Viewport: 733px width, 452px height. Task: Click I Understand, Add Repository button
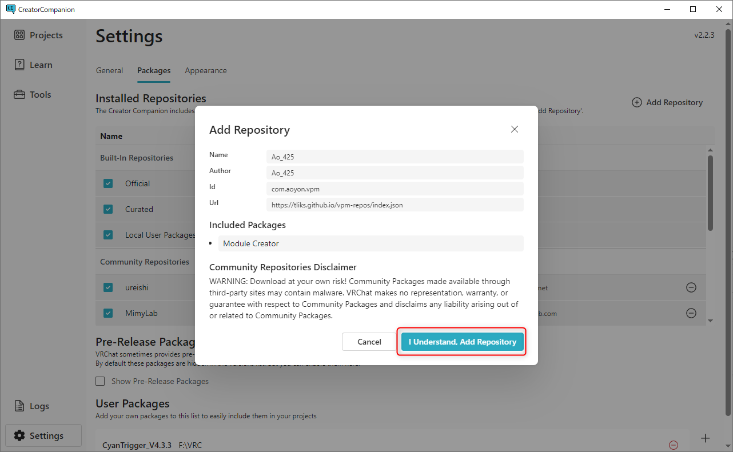[462, 342]
